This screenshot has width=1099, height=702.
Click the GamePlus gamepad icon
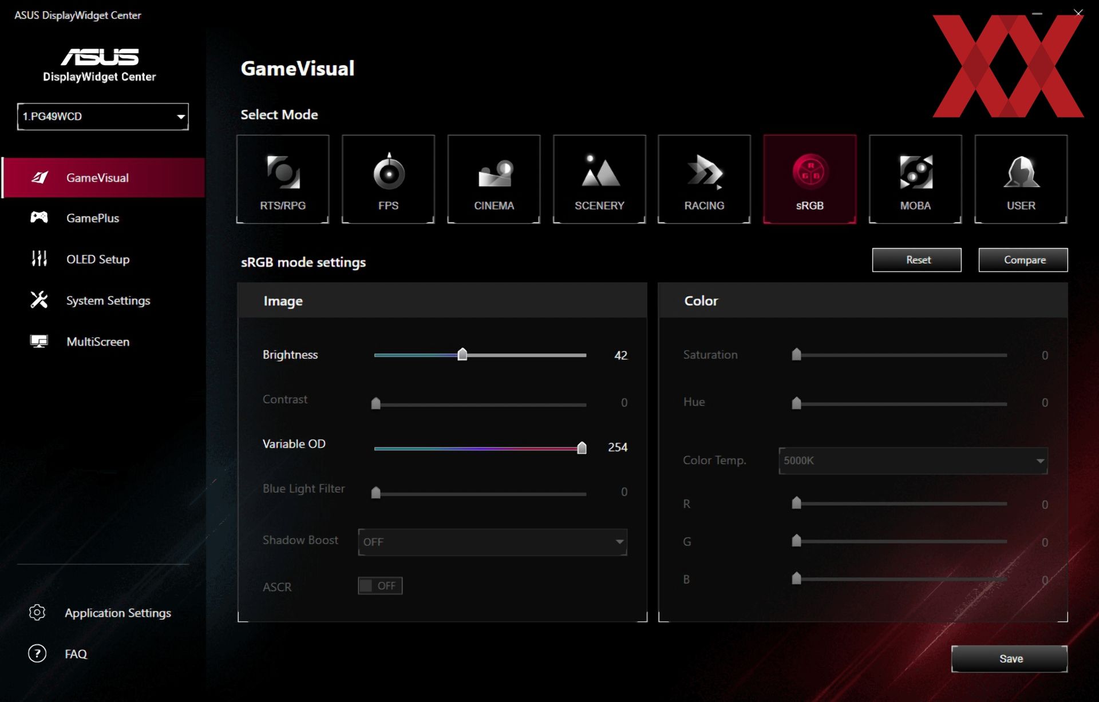[x=39, y=217]
